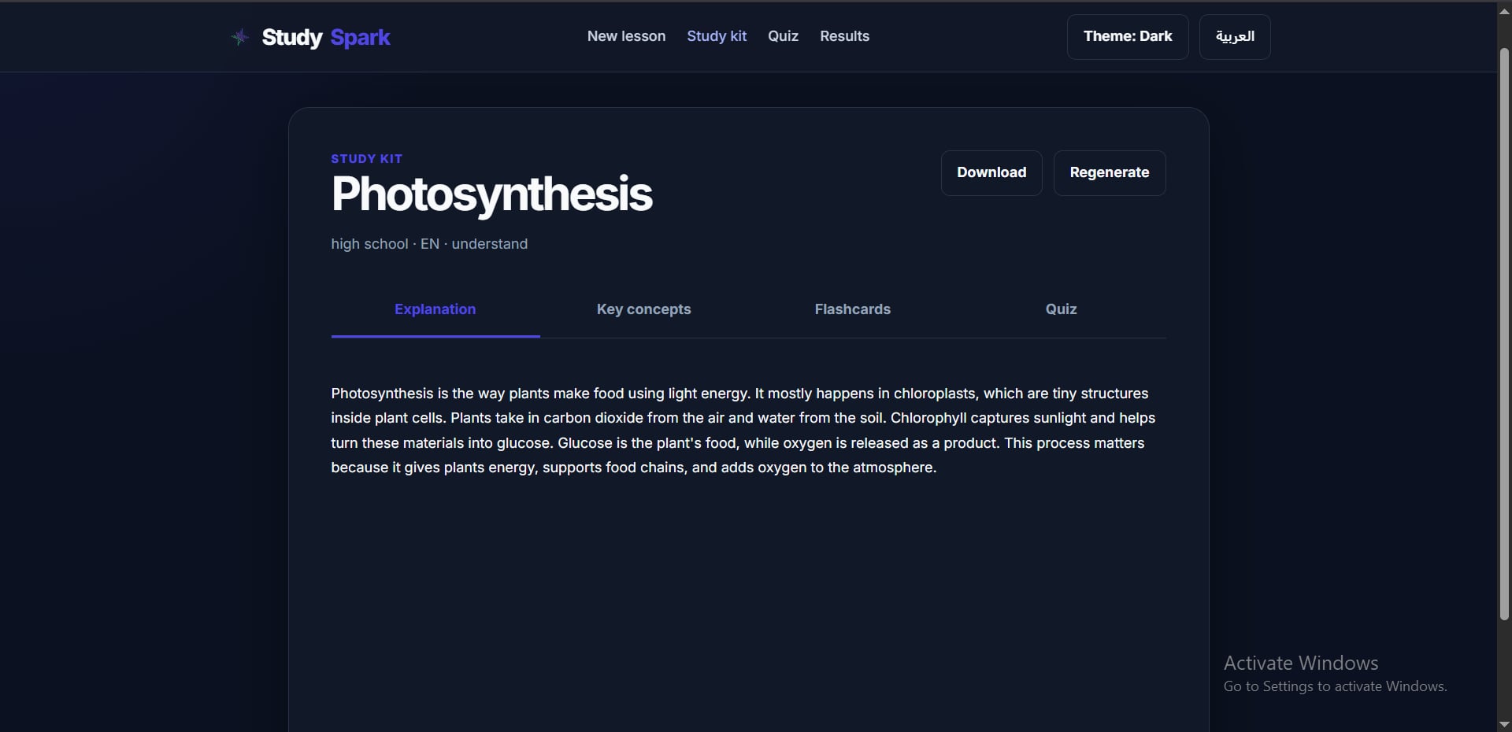Viewport: 1512px width, 732px height.
Task: Download the Photosynthesis study kit
Action: point(991,173)
